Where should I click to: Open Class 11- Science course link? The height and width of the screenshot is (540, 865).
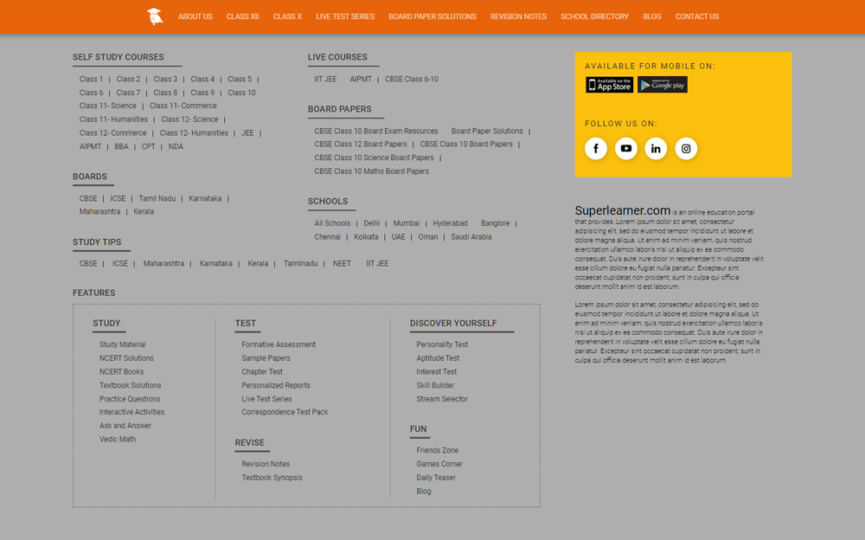coord(107,106)
